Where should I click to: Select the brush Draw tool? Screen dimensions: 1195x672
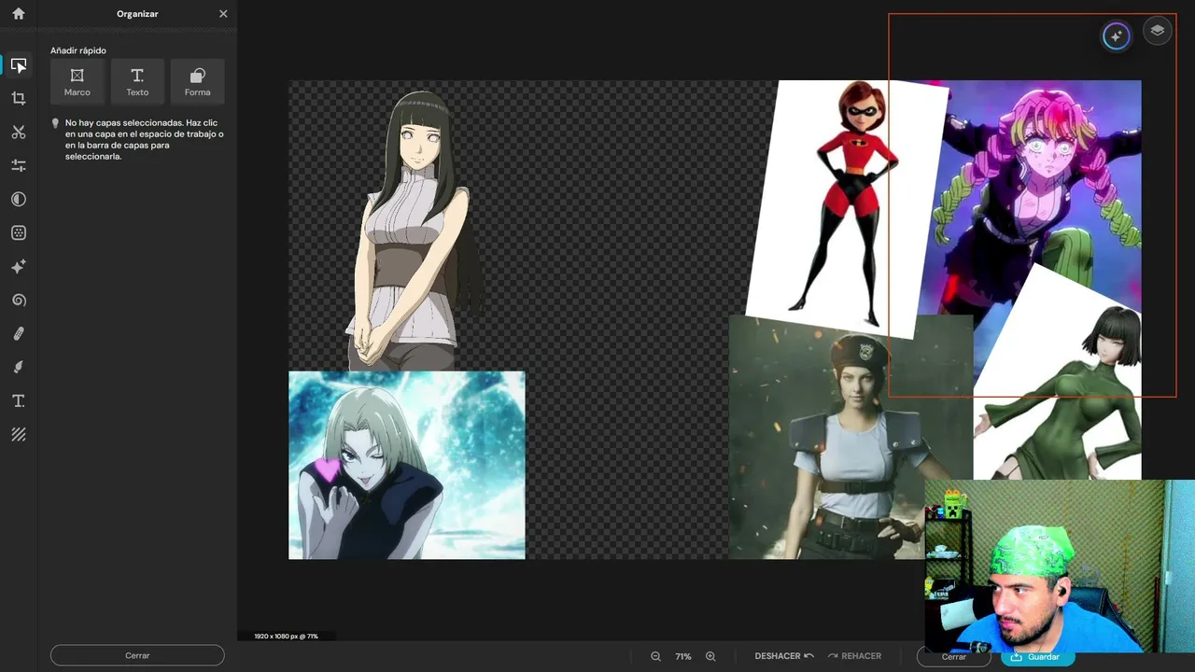(x=19, y=367)
